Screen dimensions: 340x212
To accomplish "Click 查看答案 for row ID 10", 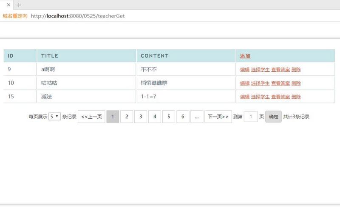I will (280, 83).
